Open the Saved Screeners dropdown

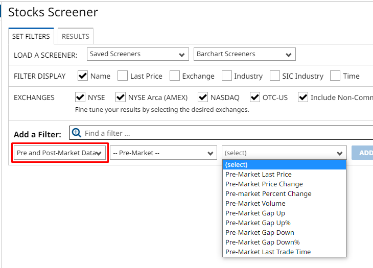137,54
